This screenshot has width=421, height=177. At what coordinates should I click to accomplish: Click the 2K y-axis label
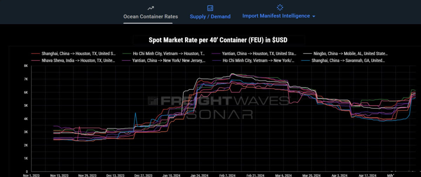click(x=26, y=145)
